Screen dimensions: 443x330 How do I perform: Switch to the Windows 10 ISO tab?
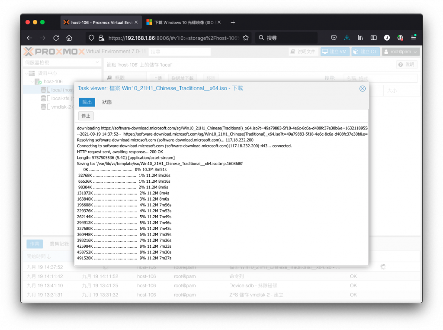point(183,23)
